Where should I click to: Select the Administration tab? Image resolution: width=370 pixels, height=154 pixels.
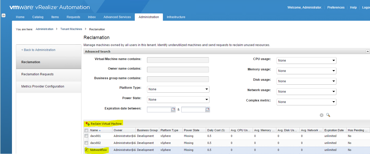tap(149, 17)
